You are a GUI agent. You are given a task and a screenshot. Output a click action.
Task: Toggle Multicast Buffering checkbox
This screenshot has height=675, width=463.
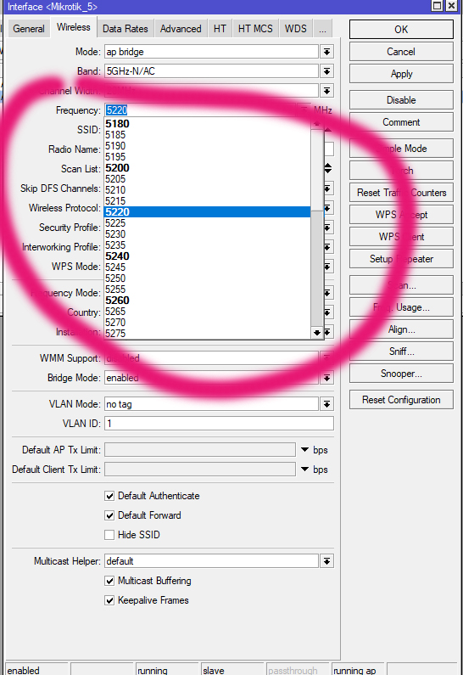pyautogui.click(x=109, y=581)
